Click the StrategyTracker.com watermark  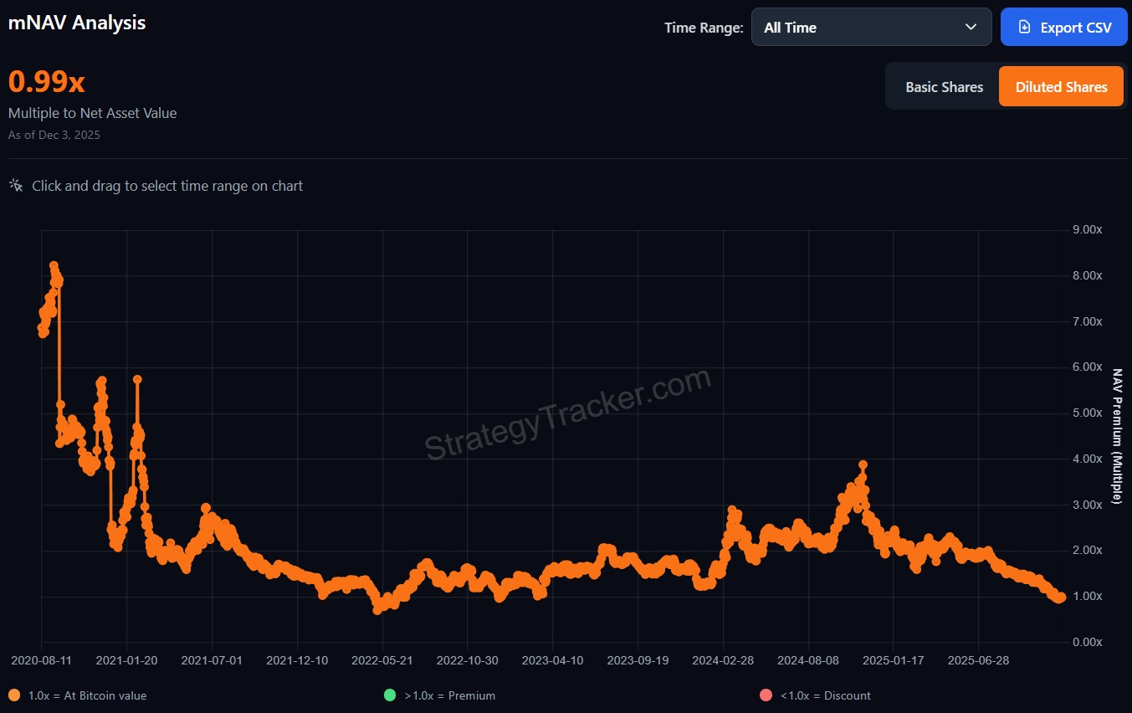[x=568, y=416]
